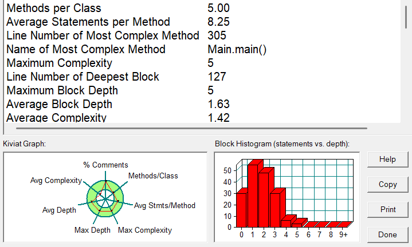Click the Block Histogram heading

point(282,144)
